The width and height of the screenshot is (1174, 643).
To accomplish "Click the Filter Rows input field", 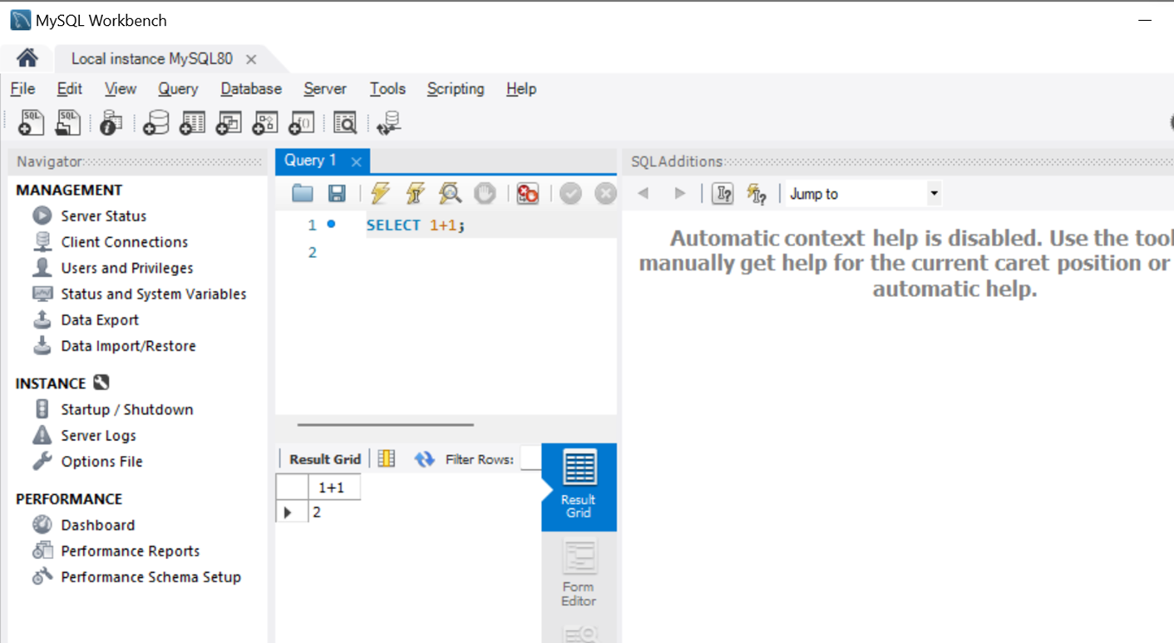I will (x=530, y=458).
